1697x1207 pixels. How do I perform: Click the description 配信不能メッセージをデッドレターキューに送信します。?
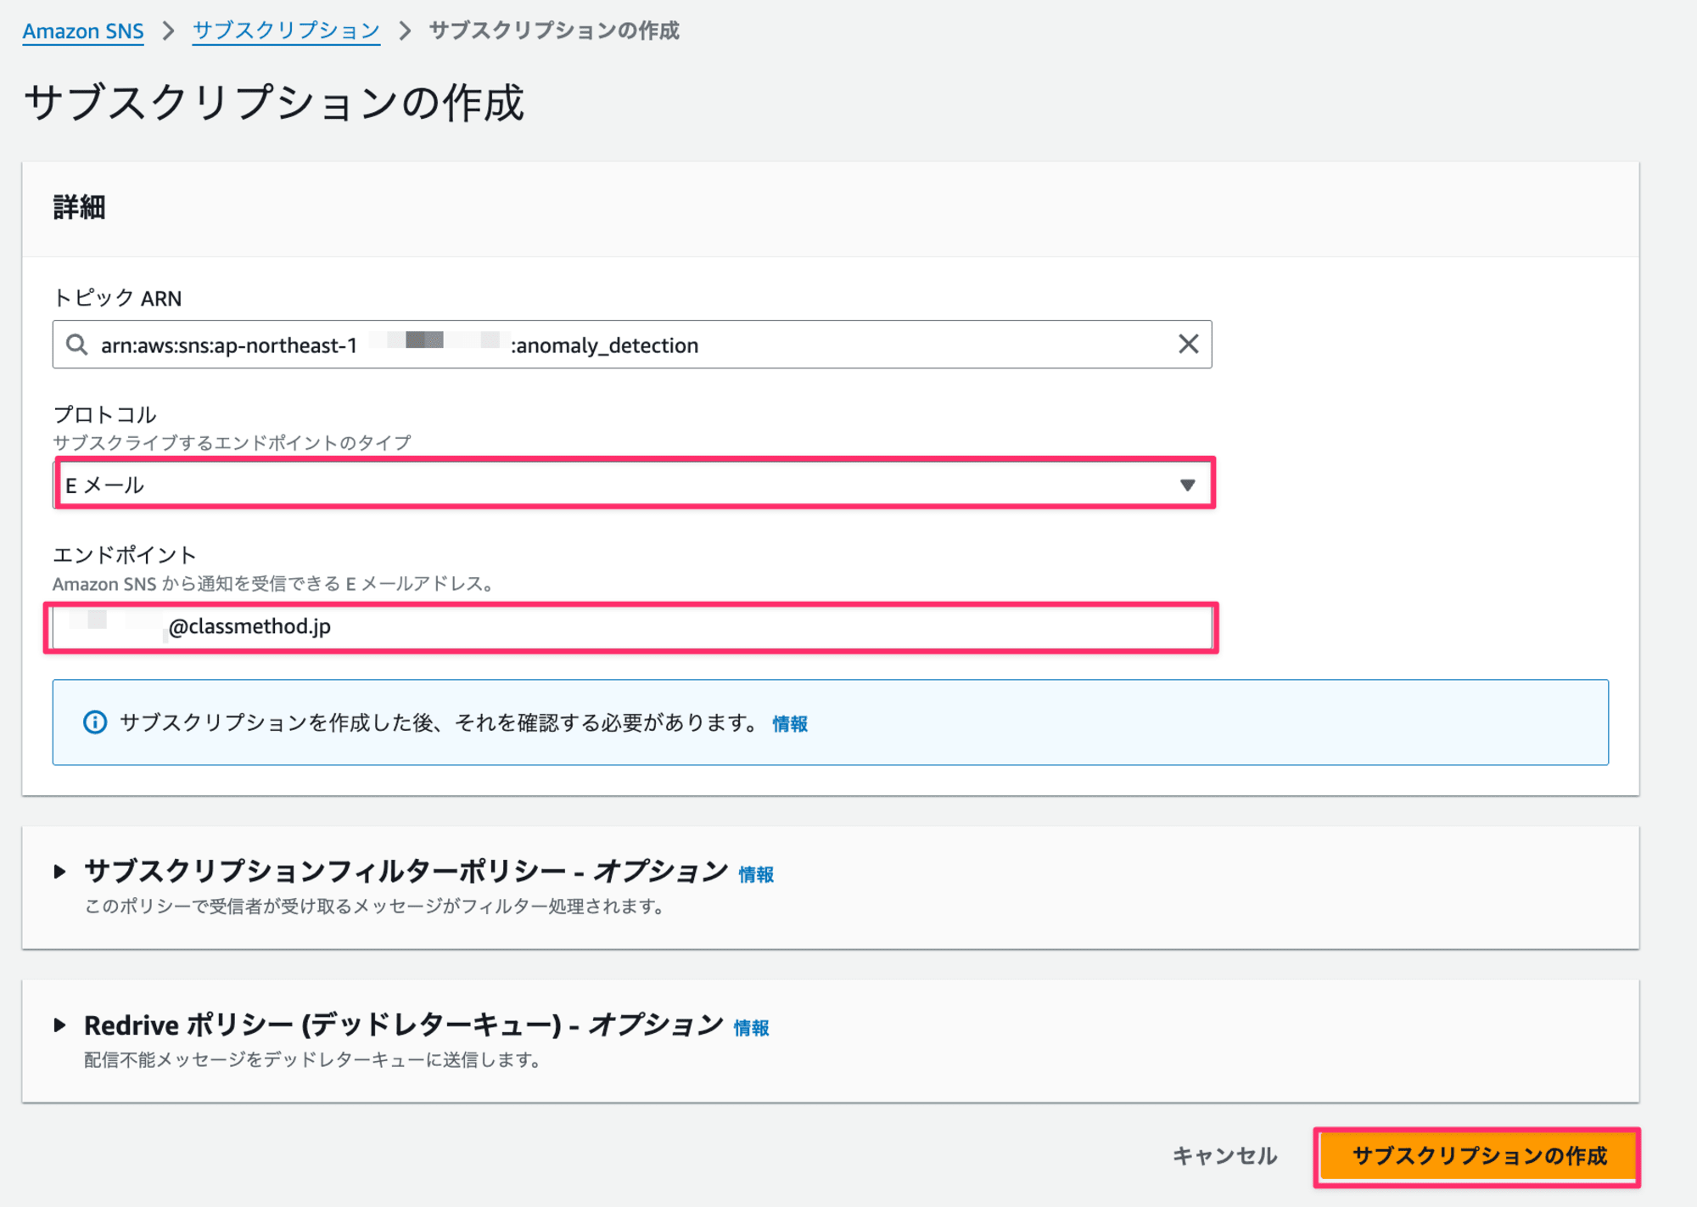tap(315, 1060)
